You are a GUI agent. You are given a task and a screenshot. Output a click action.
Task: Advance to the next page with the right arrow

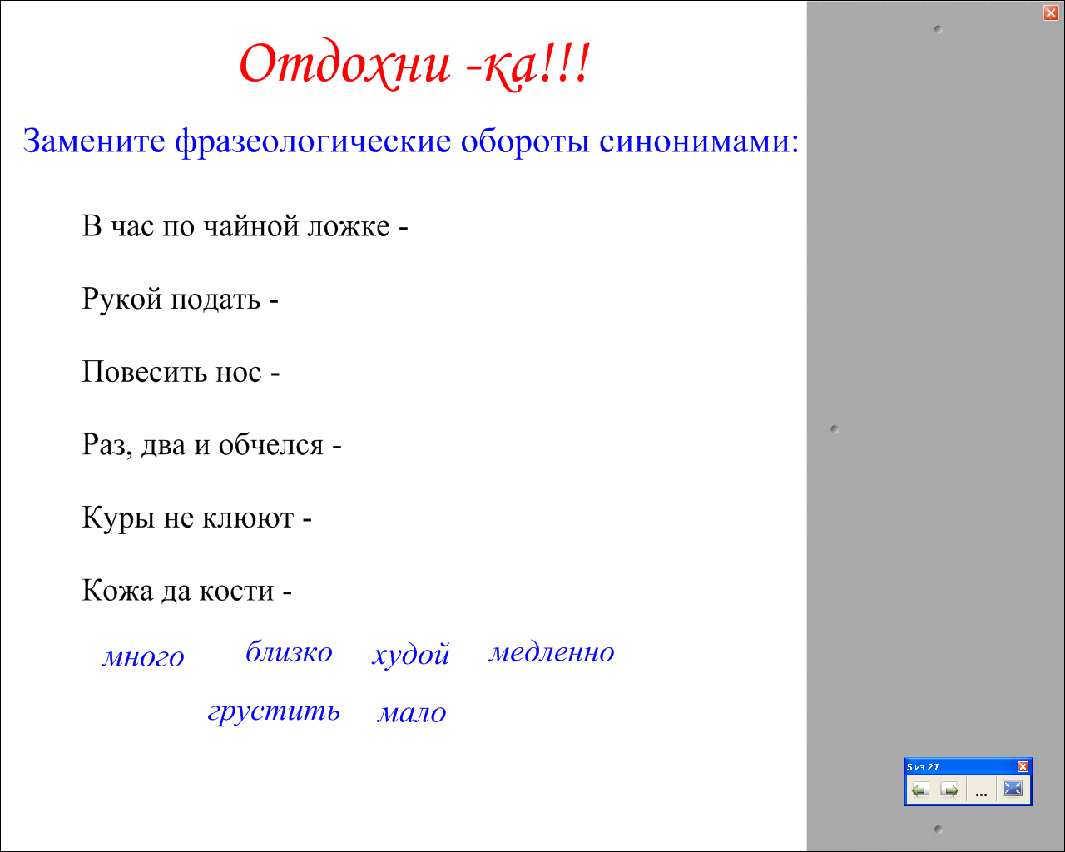[x=949, y=789]
